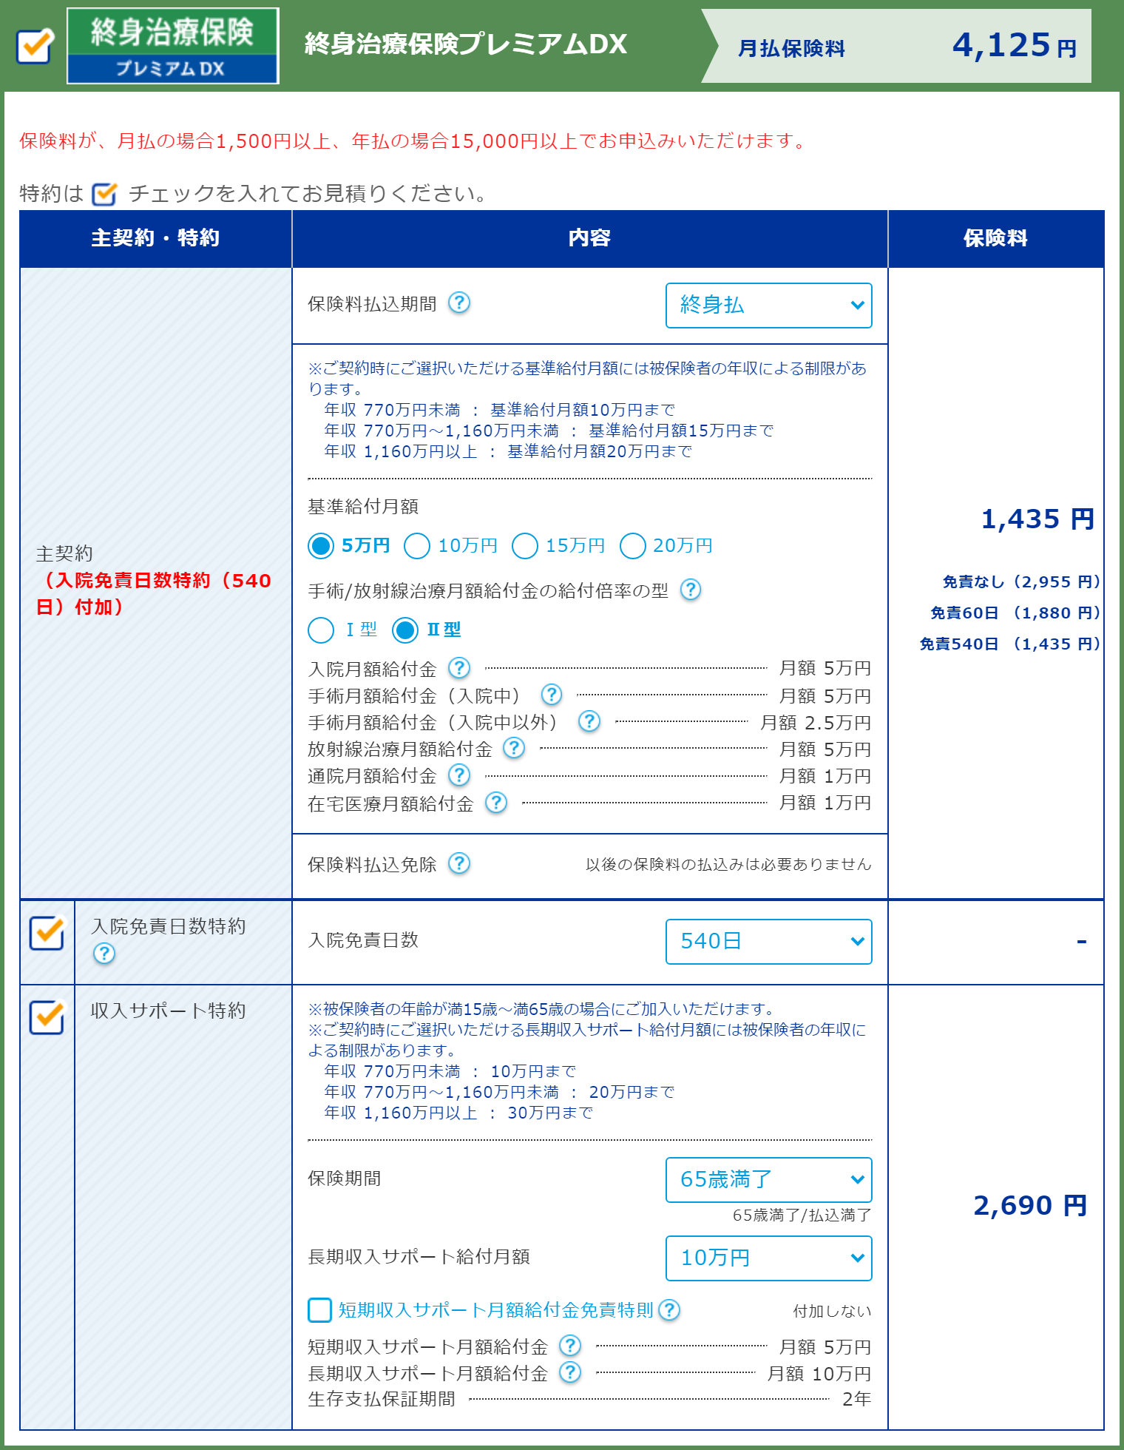Open help for 保険料払込期間

pyautogui.click(x=459, y=303)
